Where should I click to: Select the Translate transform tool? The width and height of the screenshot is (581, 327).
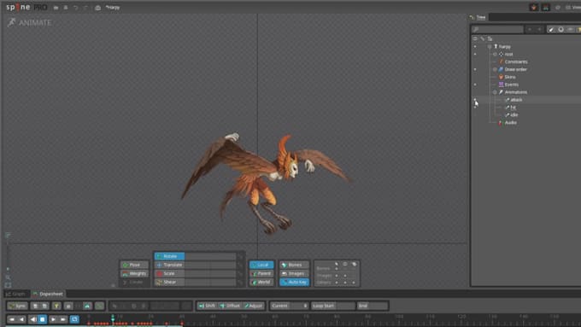click(x=169, y=265)
